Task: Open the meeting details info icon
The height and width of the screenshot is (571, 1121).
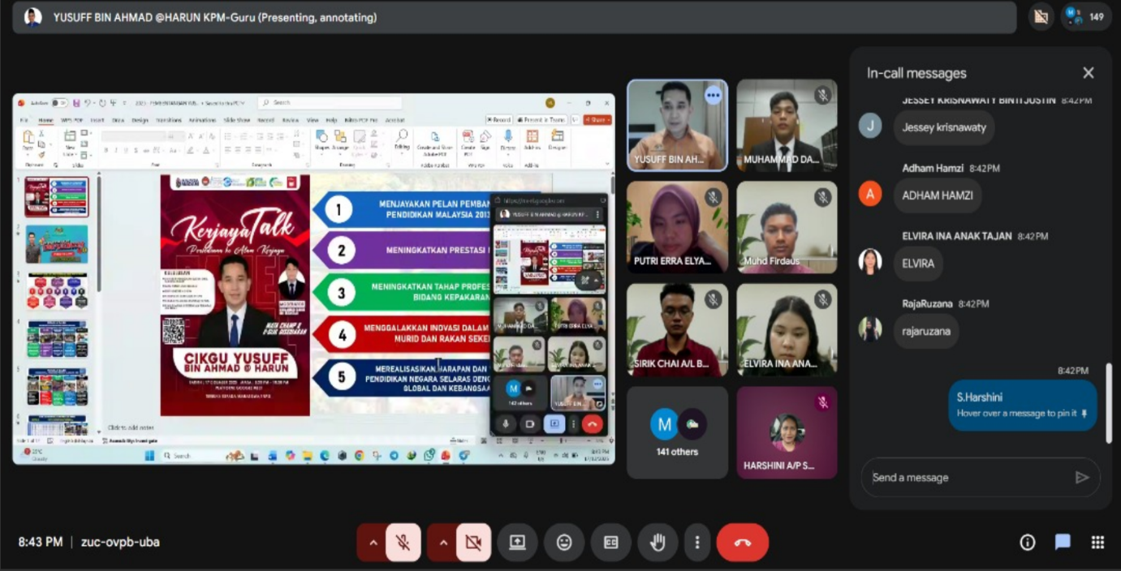Action: [1028, 543]
